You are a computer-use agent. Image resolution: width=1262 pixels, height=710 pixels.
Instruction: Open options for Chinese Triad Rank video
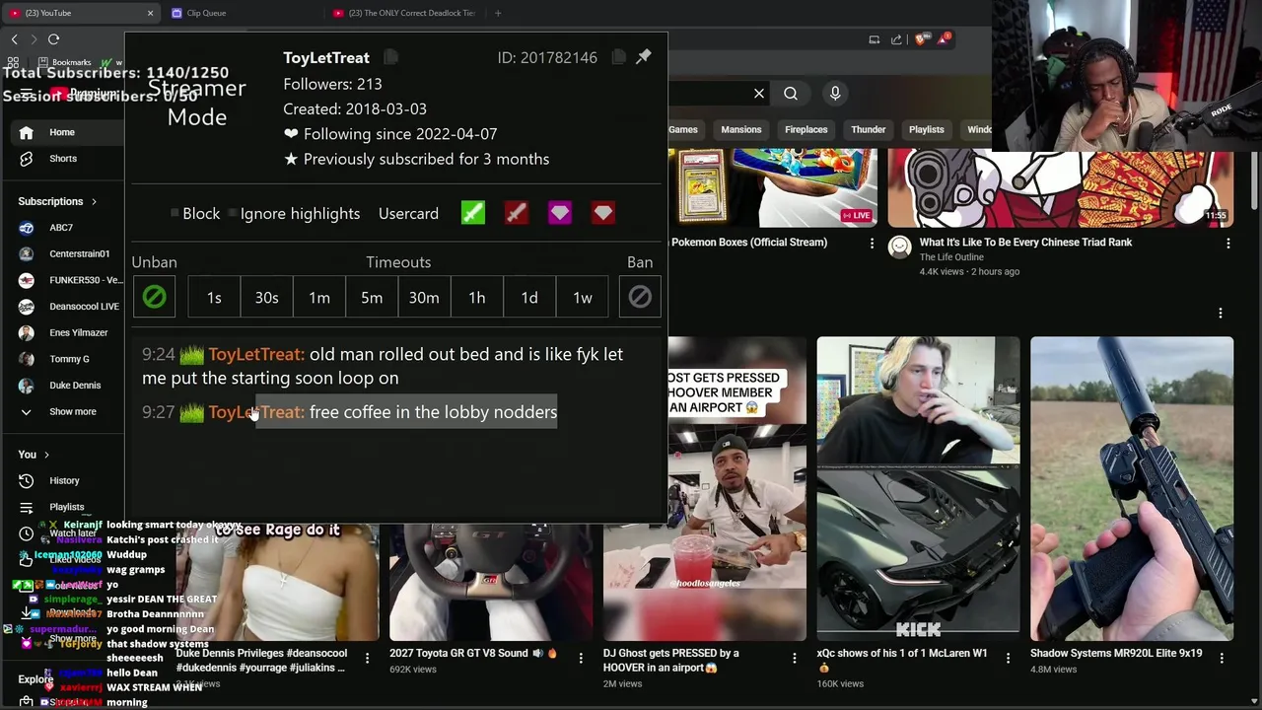[x=1227, y=243]
